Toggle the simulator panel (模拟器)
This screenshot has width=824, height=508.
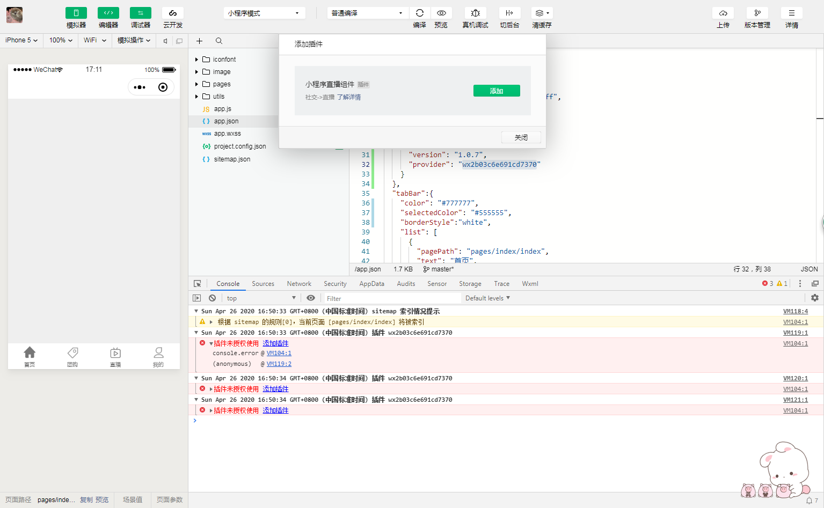(76, 13)
